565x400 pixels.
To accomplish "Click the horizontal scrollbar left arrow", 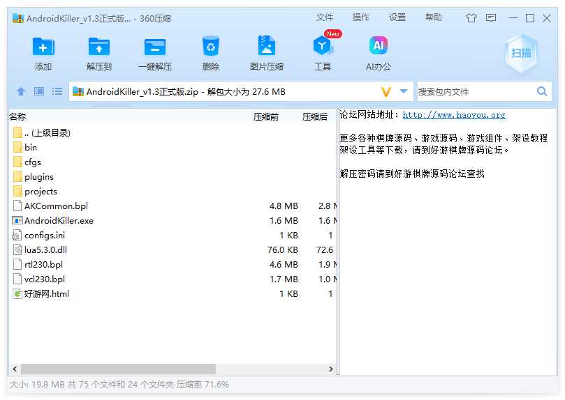I will click(15, 369).
